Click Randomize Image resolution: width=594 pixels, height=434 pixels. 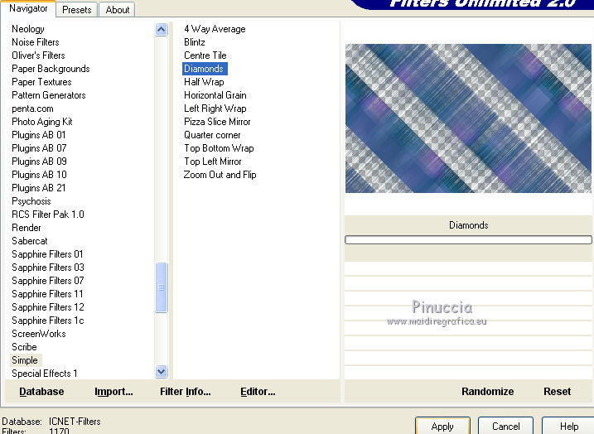(488, 392)
